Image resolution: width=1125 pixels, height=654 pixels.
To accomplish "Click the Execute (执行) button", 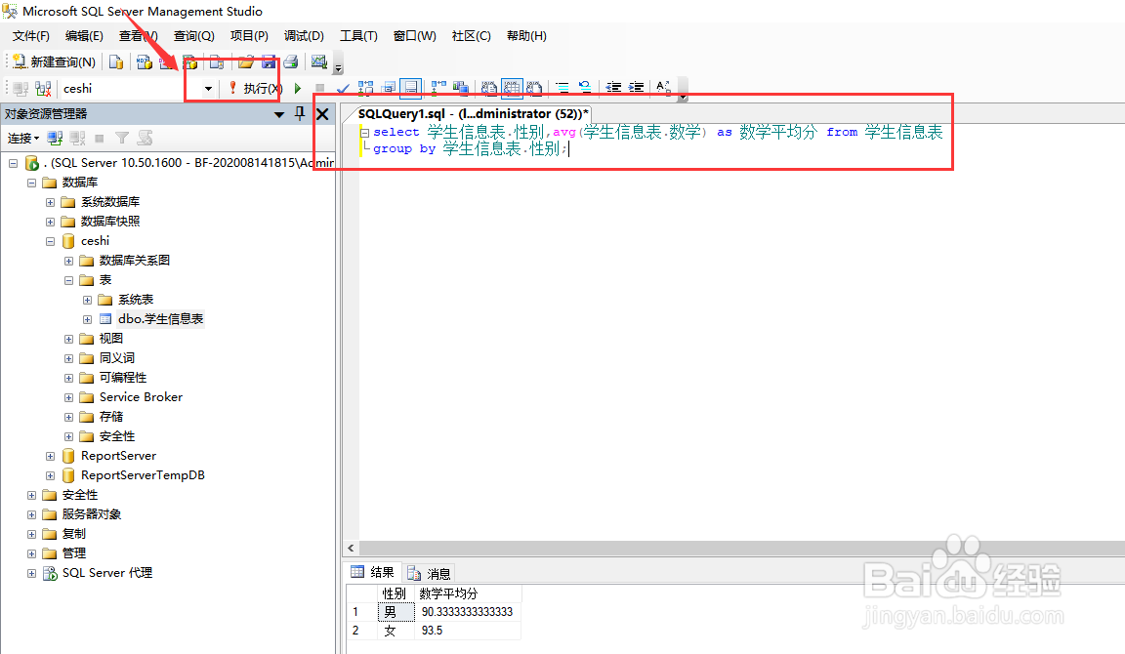I will 256,88.
